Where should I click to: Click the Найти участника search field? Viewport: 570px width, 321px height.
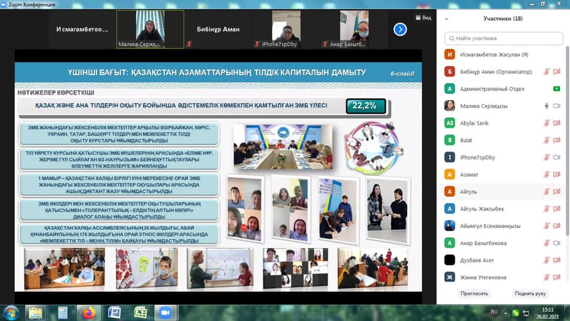click(x=503, y=38)
